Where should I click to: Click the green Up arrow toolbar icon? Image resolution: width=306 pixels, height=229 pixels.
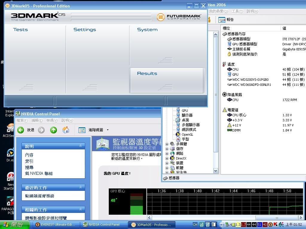(53, 130)
